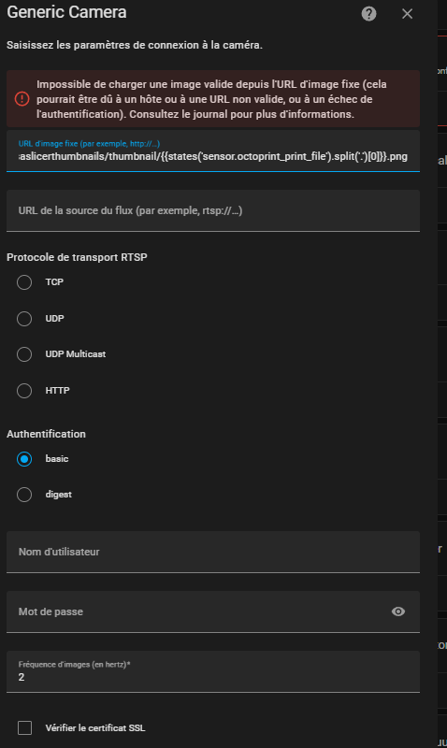Viewport: 447px width, 748px height.
Task: Select HTTP as RTSP transport
Action: [24, 391]
